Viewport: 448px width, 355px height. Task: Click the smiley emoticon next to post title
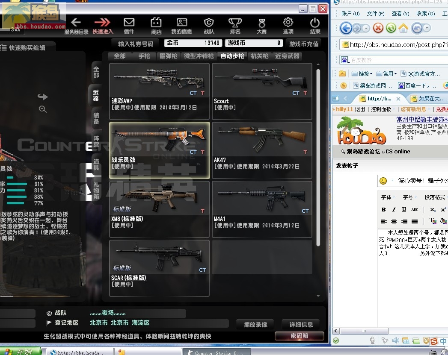[x=383, y=181]
